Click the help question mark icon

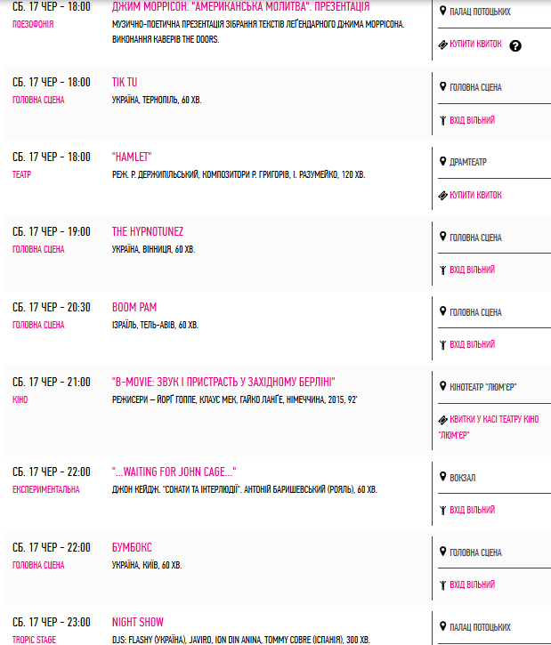pos(515,45)
